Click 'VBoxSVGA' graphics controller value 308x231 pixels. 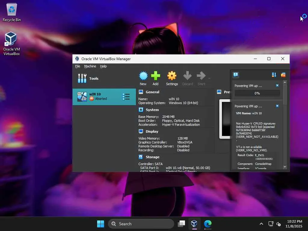[185, 142]
